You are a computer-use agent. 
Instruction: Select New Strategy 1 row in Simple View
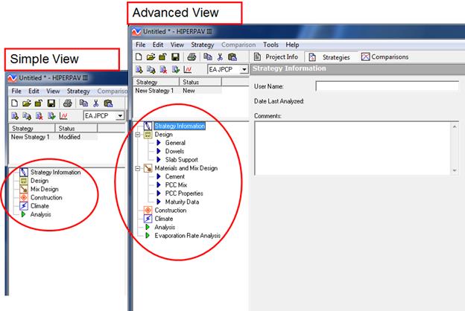click(54, 137)
